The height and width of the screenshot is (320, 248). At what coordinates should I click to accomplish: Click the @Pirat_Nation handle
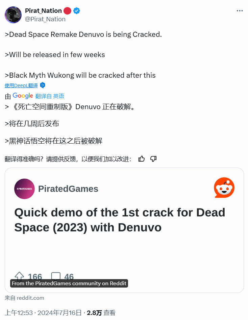pos(45,19)
